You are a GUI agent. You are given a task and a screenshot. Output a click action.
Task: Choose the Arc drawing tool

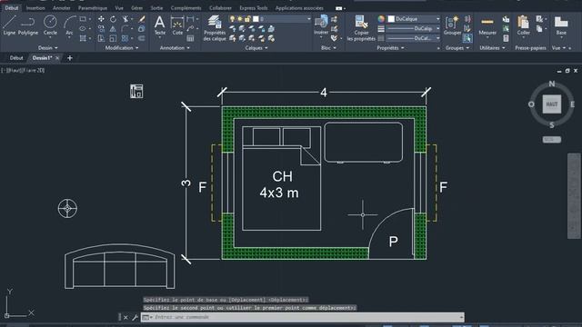click(x=69, y=25)
